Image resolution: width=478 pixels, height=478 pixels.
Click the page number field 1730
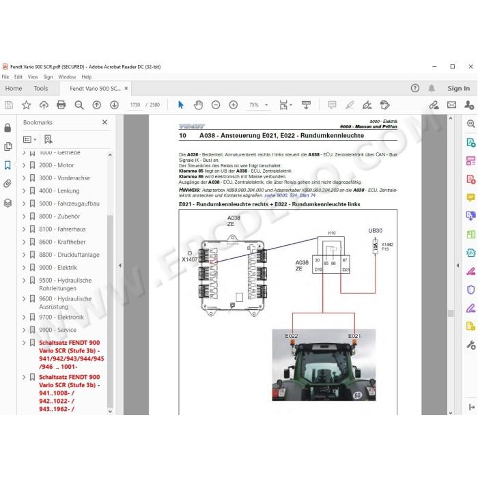pos(135,105)
